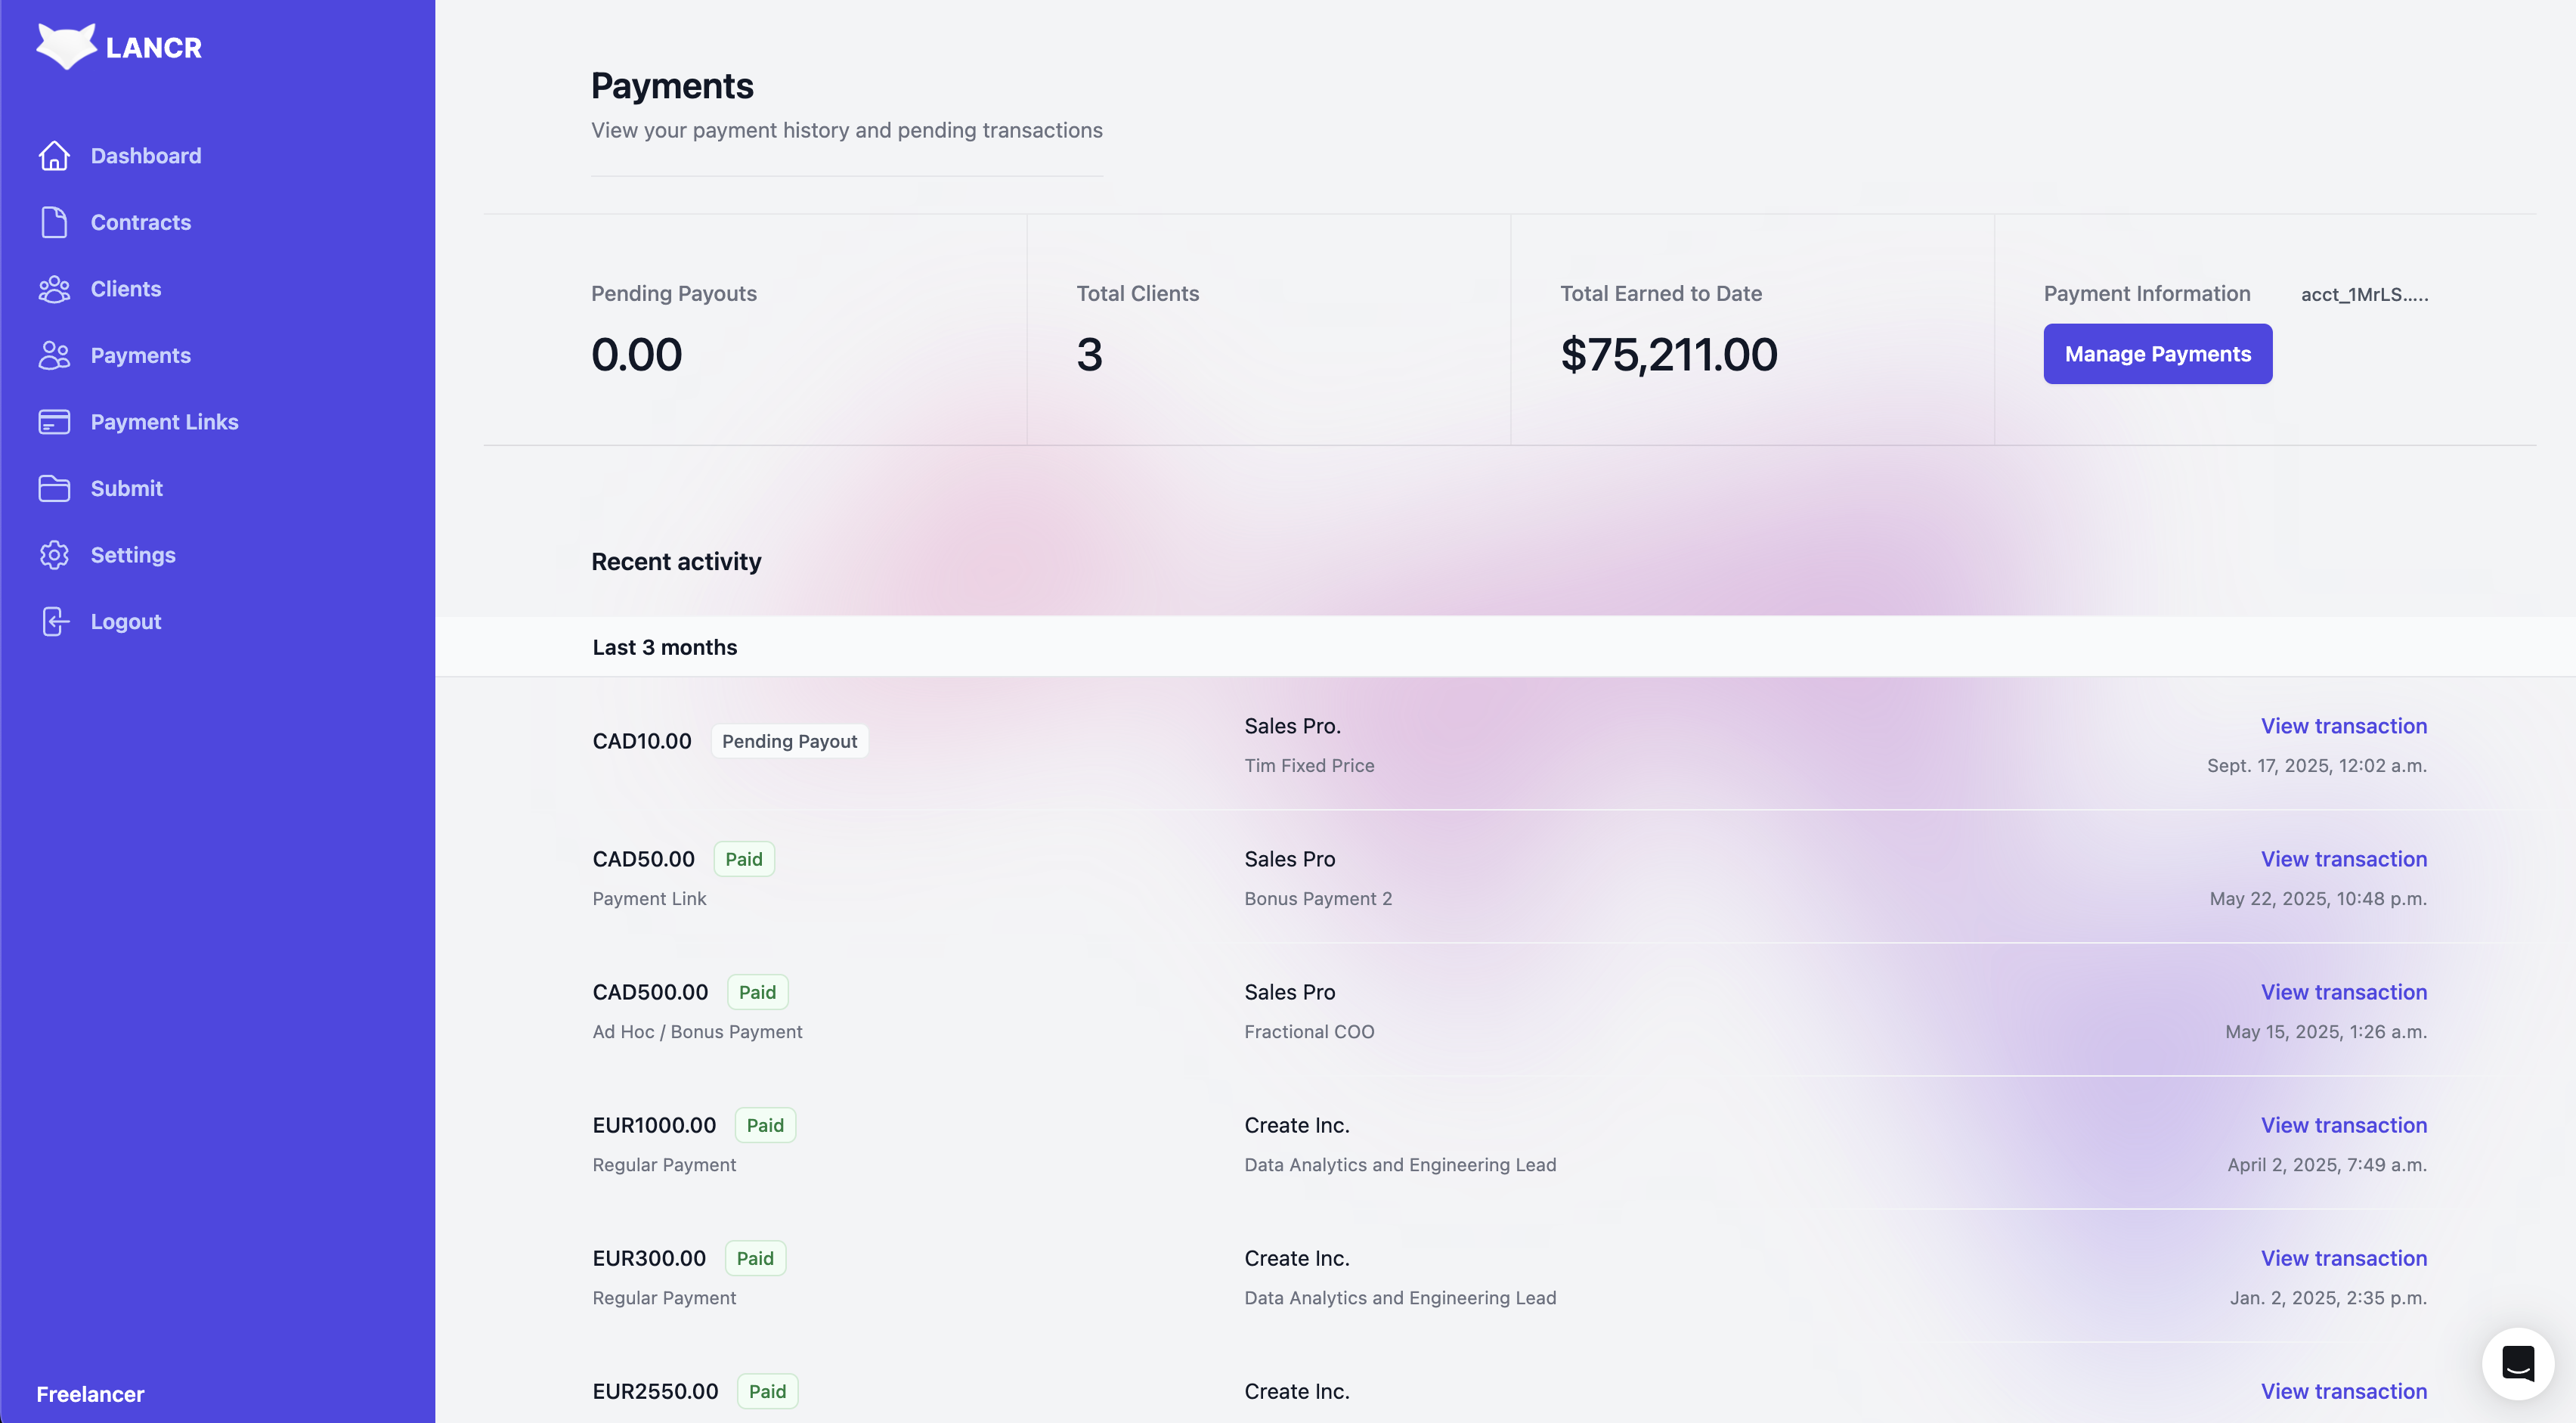View transaction for EUR300.00 payment
2576x1423 pixels.
2343,1258
